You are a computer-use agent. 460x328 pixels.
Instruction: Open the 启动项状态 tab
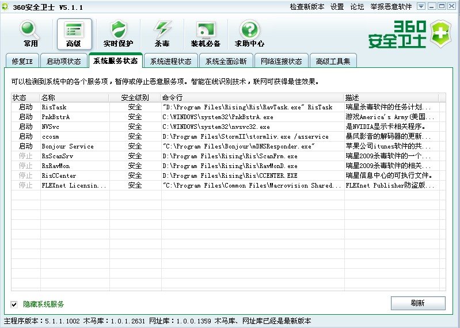63,61
